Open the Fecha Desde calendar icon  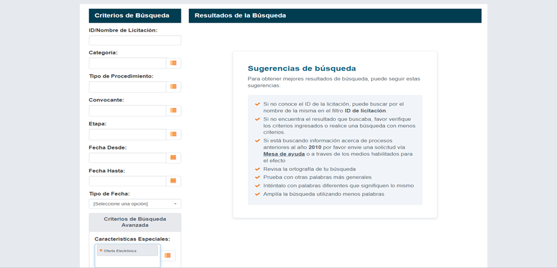173,158
